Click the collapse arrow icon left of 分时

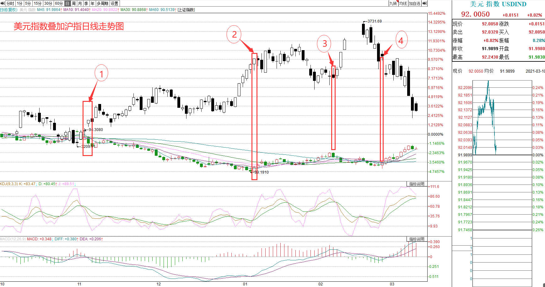(x=3, y=3)
